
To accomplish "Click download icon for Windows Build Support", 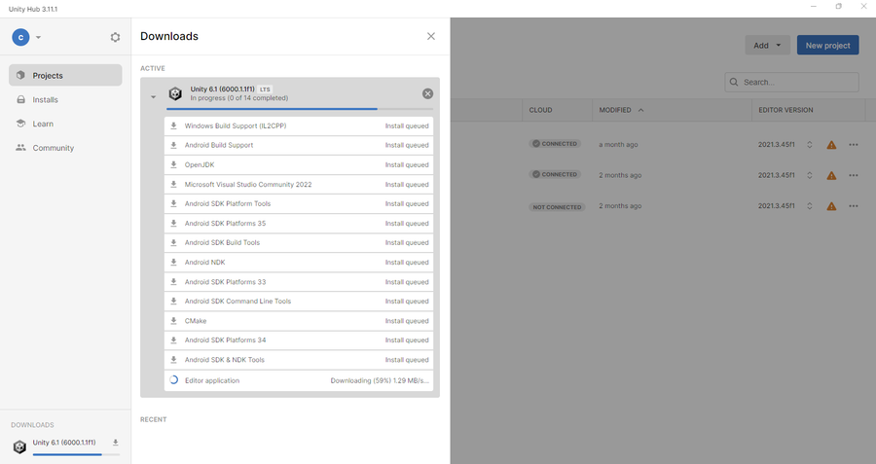I will coord(174,125).
